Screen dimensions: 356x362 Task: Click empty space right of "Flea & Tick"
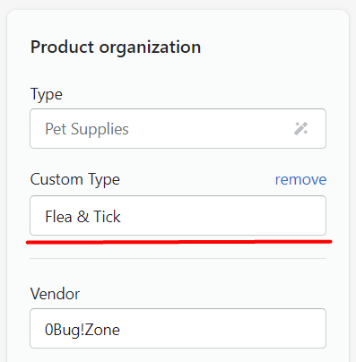221,216
